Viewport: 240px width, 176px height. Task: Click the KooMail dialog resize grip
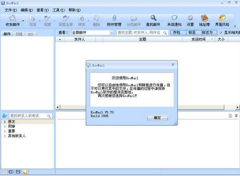tap(175, 123)
